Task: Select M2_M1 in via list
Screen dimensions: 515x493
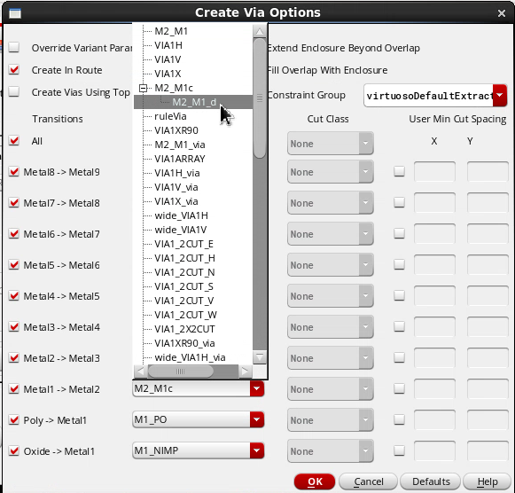Action: pos(171,31)
